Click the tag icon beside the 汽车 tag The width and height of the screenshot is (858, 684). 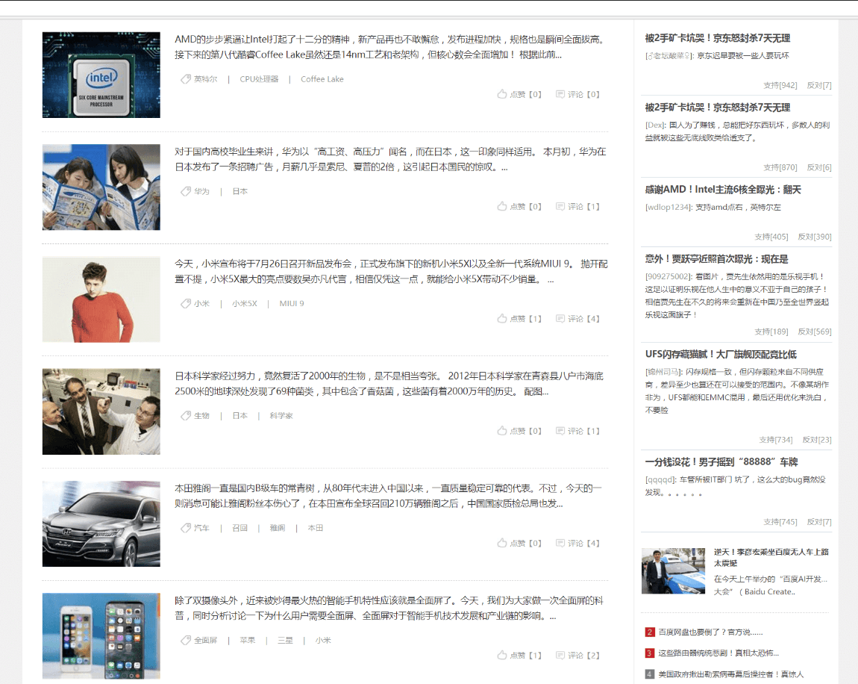click(x=186, y=528)
